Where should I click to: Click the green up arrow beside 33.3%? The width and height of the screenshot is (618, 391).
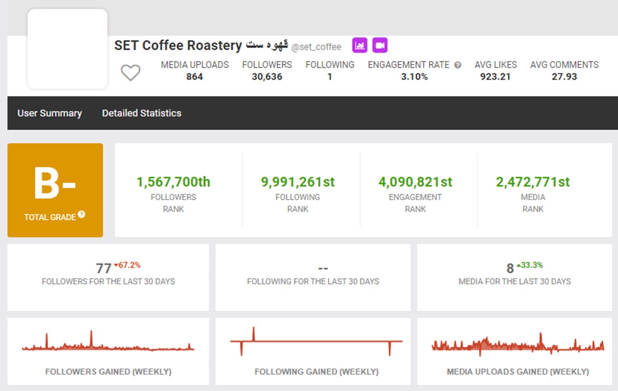pyautogui.click(x=519, y=265)
